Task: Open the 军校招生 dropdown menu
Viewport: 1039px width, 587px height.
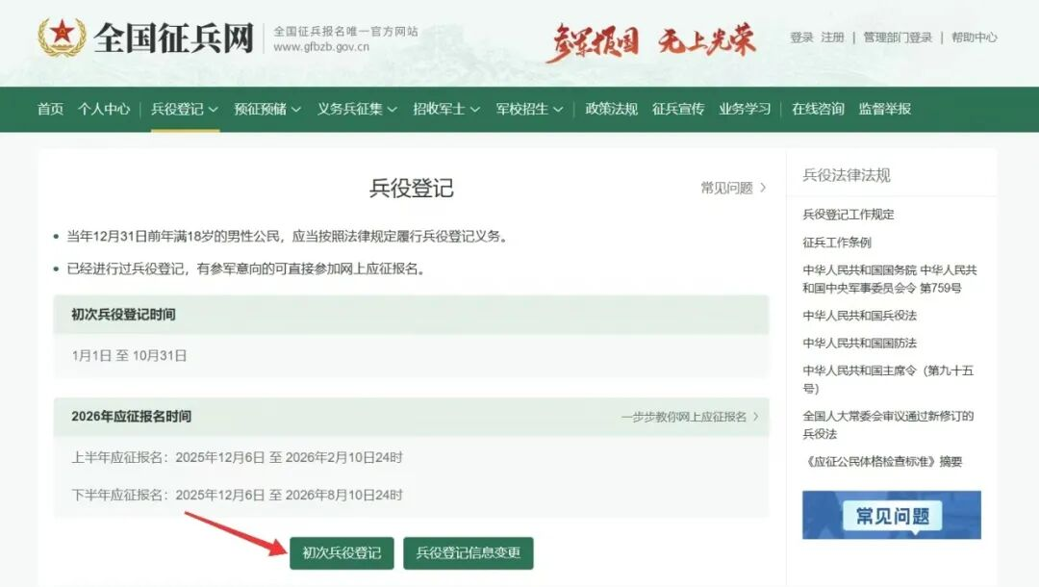Action: point(529,109)
